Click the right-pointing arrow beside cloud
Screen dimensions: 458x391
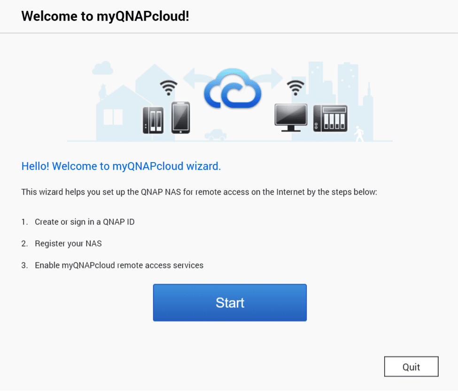click(271, 78)
